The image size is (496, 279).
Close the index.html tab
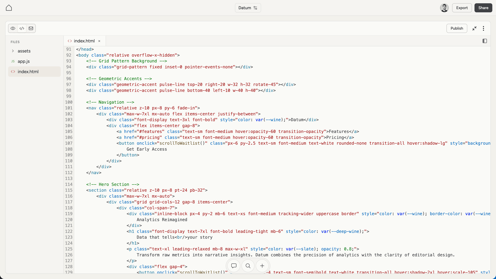[x=99, y=41]
